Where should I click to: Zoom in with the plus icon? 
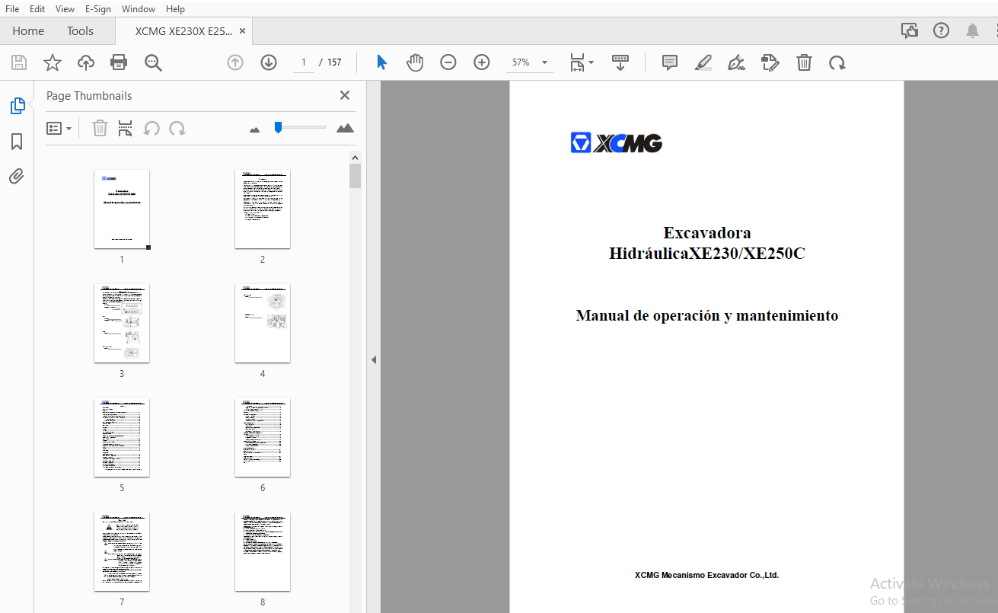pos(482,62)
